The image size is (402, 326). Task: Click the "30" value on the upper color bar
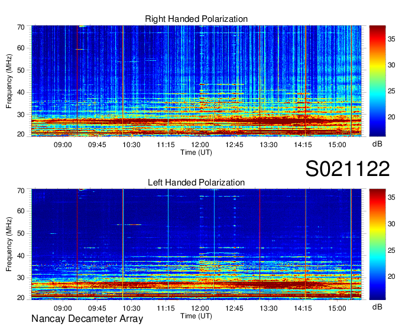pyautogui.click(x=391, y=65)
